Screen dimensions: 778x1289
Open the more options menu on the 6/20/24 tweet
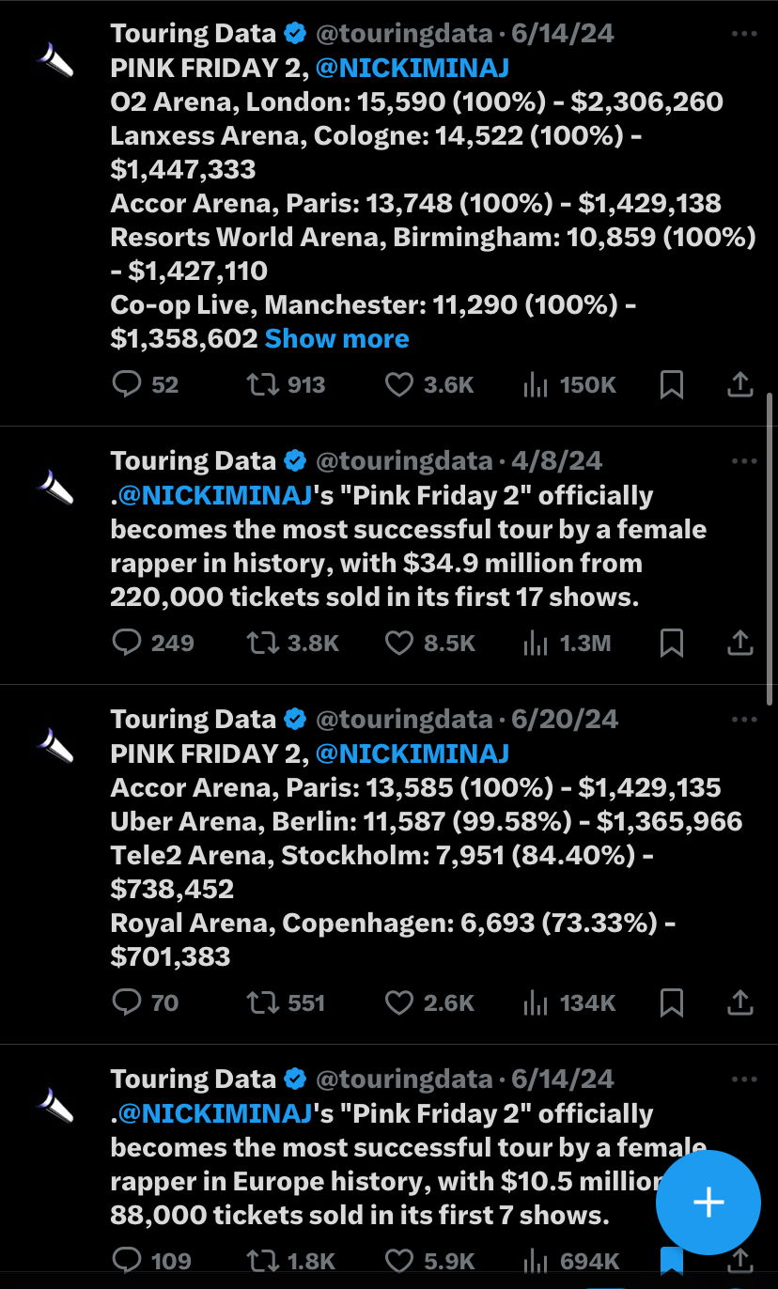743,720
